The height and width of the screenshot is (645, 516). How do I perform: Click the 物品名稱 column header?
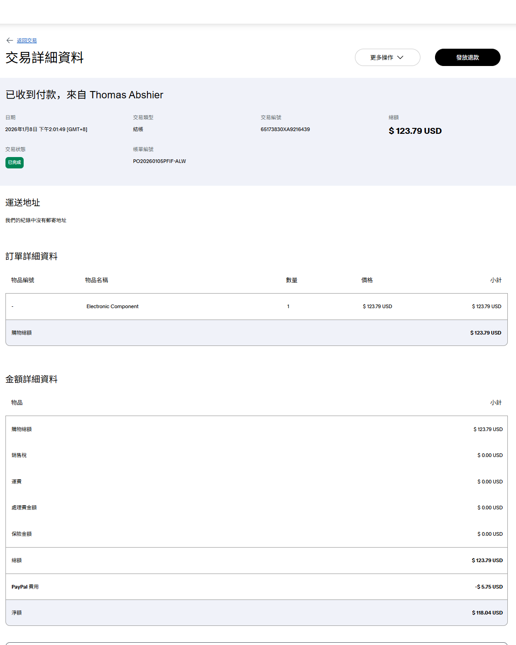[x=96, y=280]
